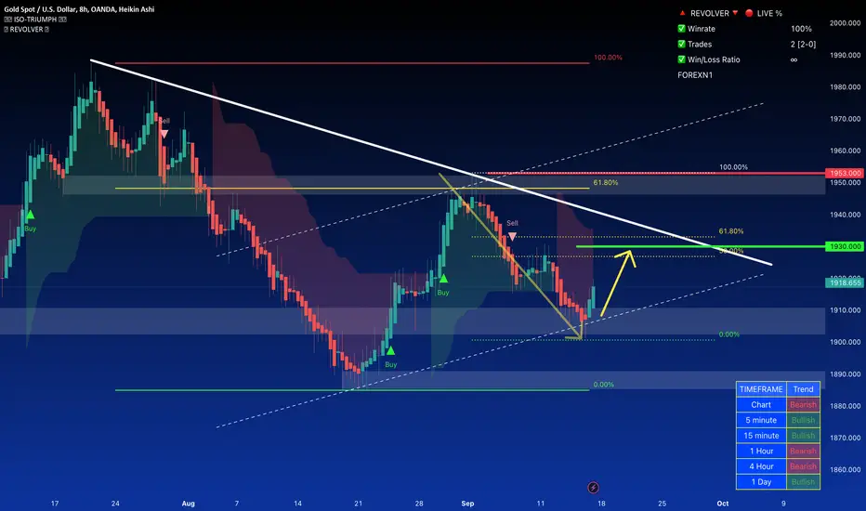Click the REVOLVER stats panel header text
The image size is (866, 511).
pyautogui.click(x=710, y=13)
